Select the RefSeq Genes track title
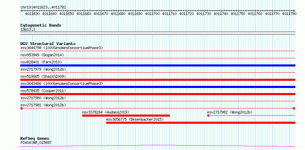Viewport: 305px width, 150px height. tap(35, 138)
